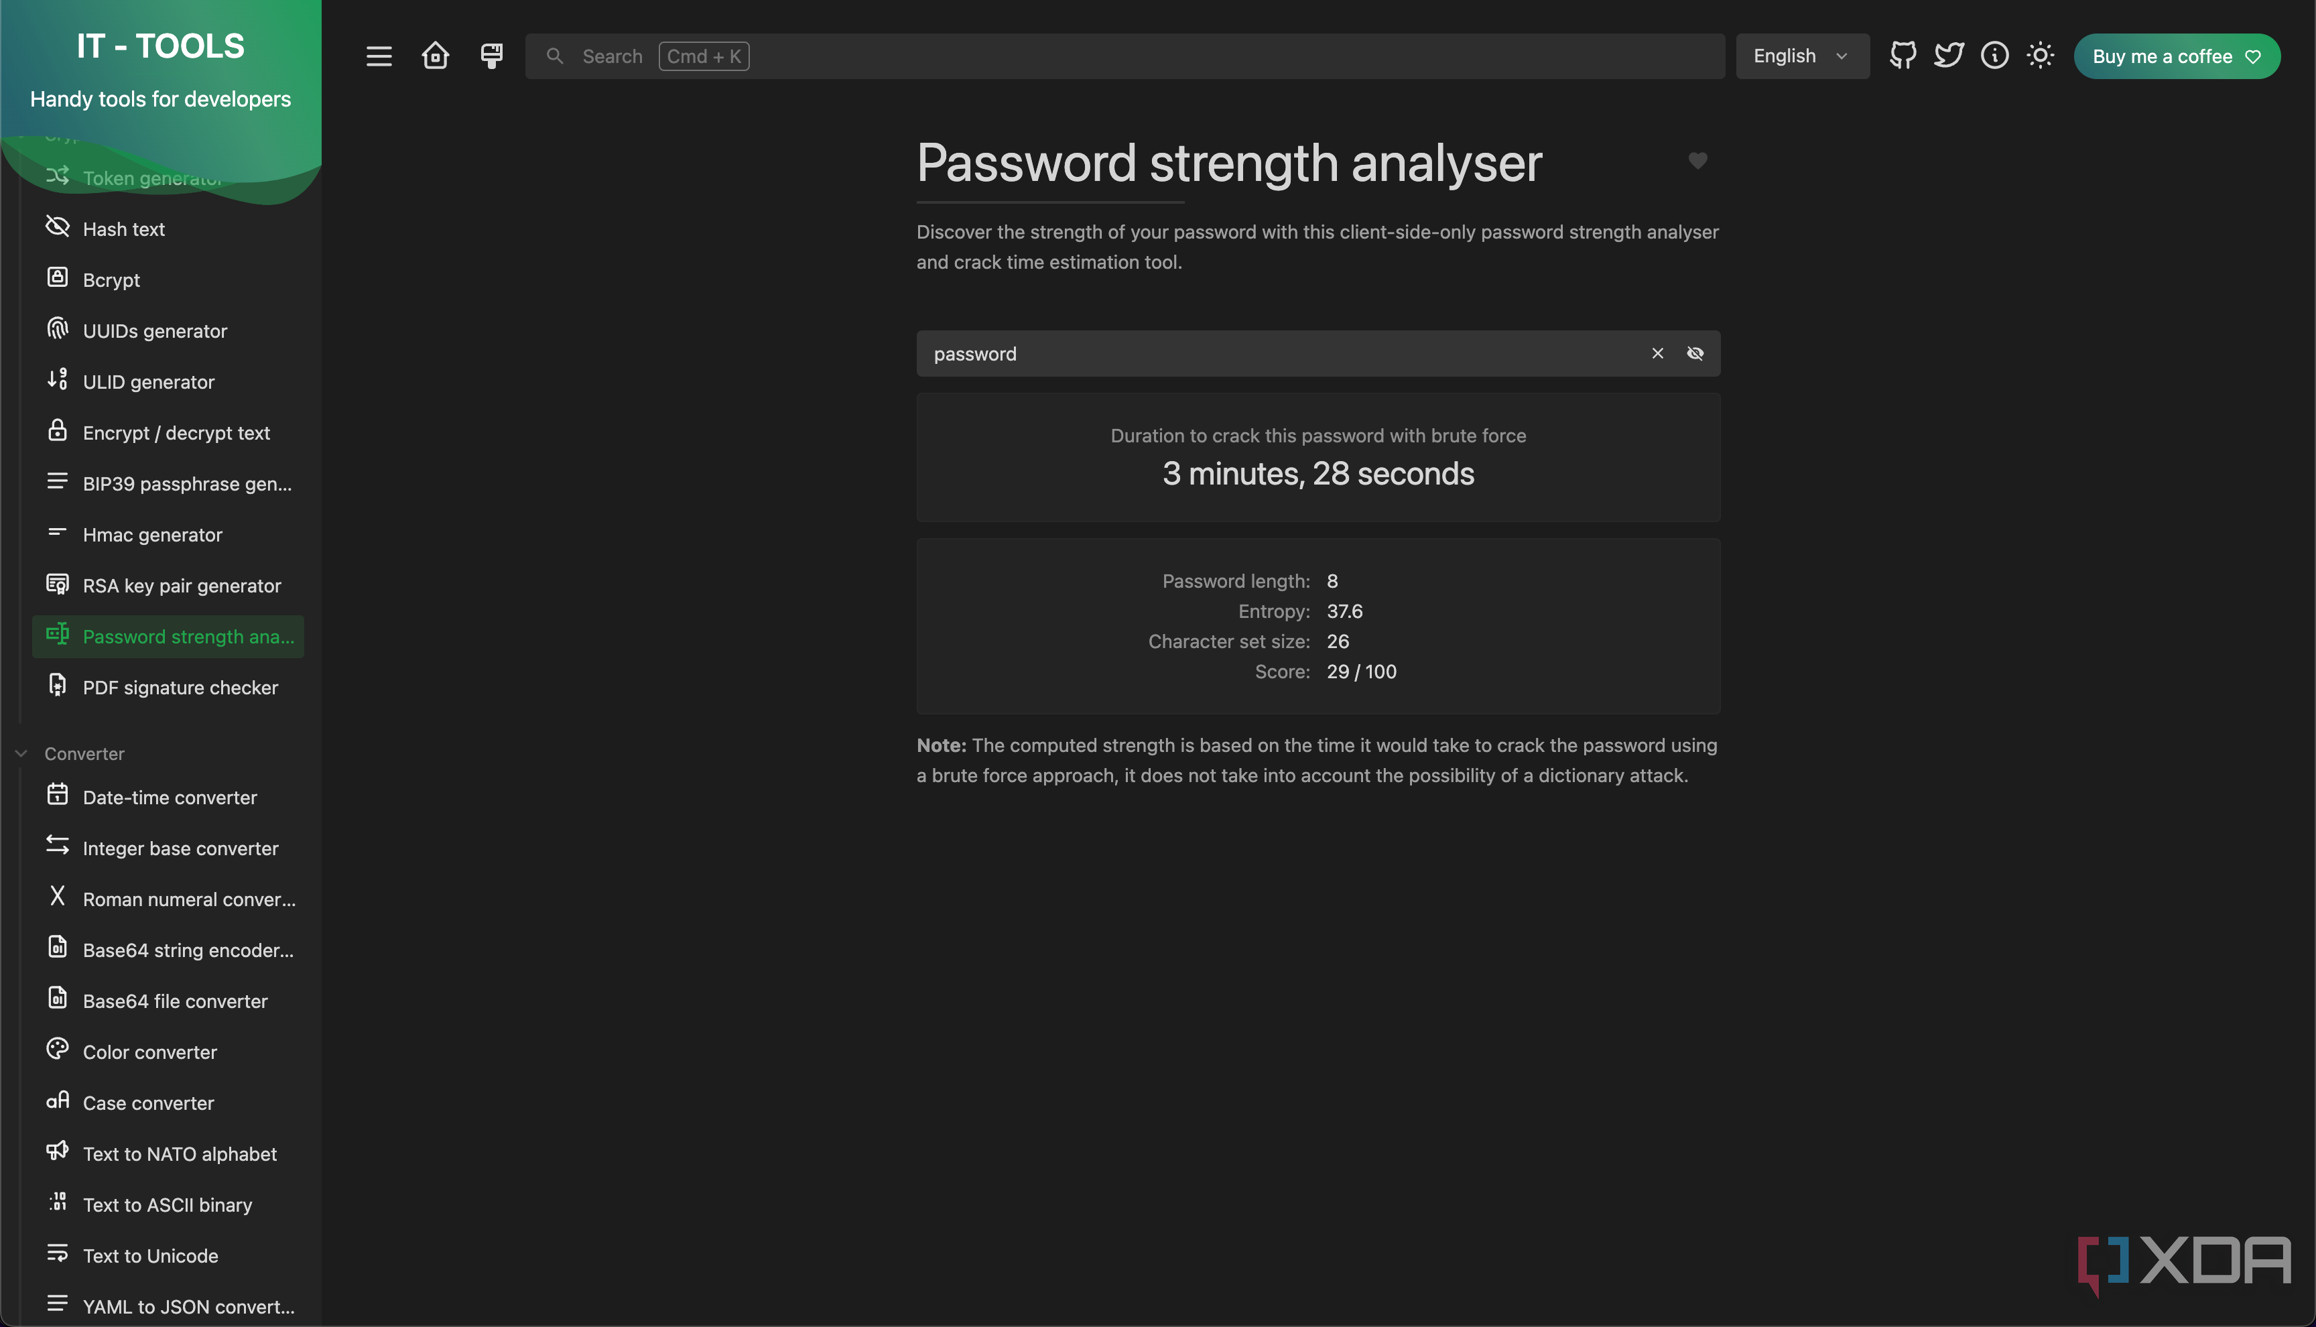Click the PDF signature checker icon

[58, 686]
